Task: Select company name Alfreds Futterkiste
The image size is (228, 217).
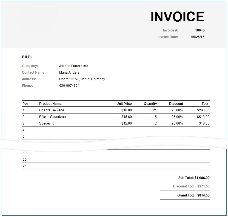Action: [73, 66]
